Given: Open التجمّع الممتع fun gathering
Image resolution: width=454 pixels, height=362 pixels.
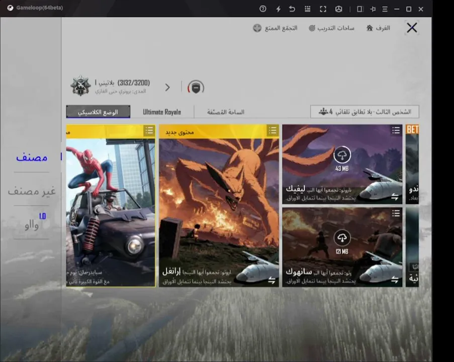Looking at the screenshot, I should [275, 28].
